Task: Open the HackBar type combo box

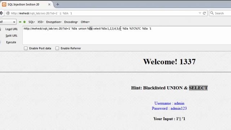Action: [x=8, y=22]
